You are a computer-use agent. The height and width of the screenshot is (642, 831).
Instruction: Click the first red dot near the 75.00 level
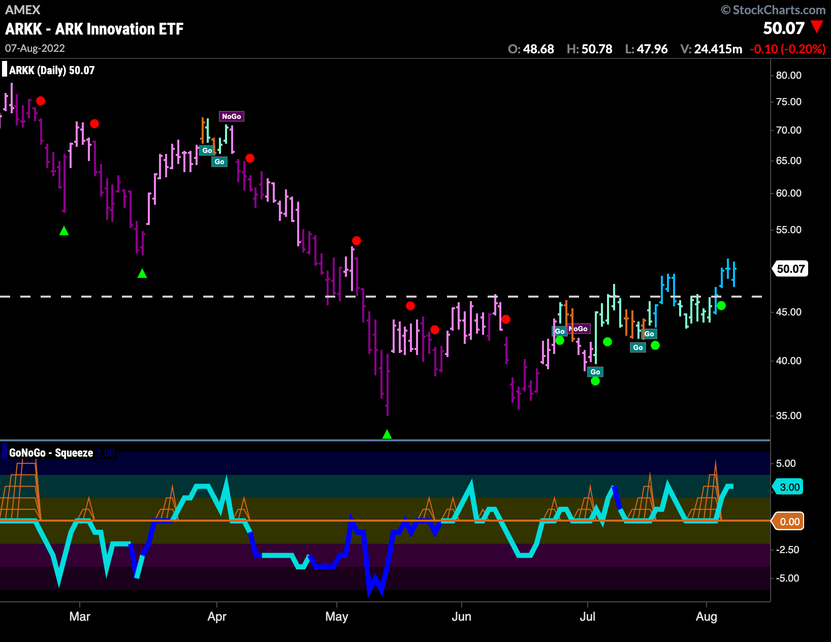(41, 101)
